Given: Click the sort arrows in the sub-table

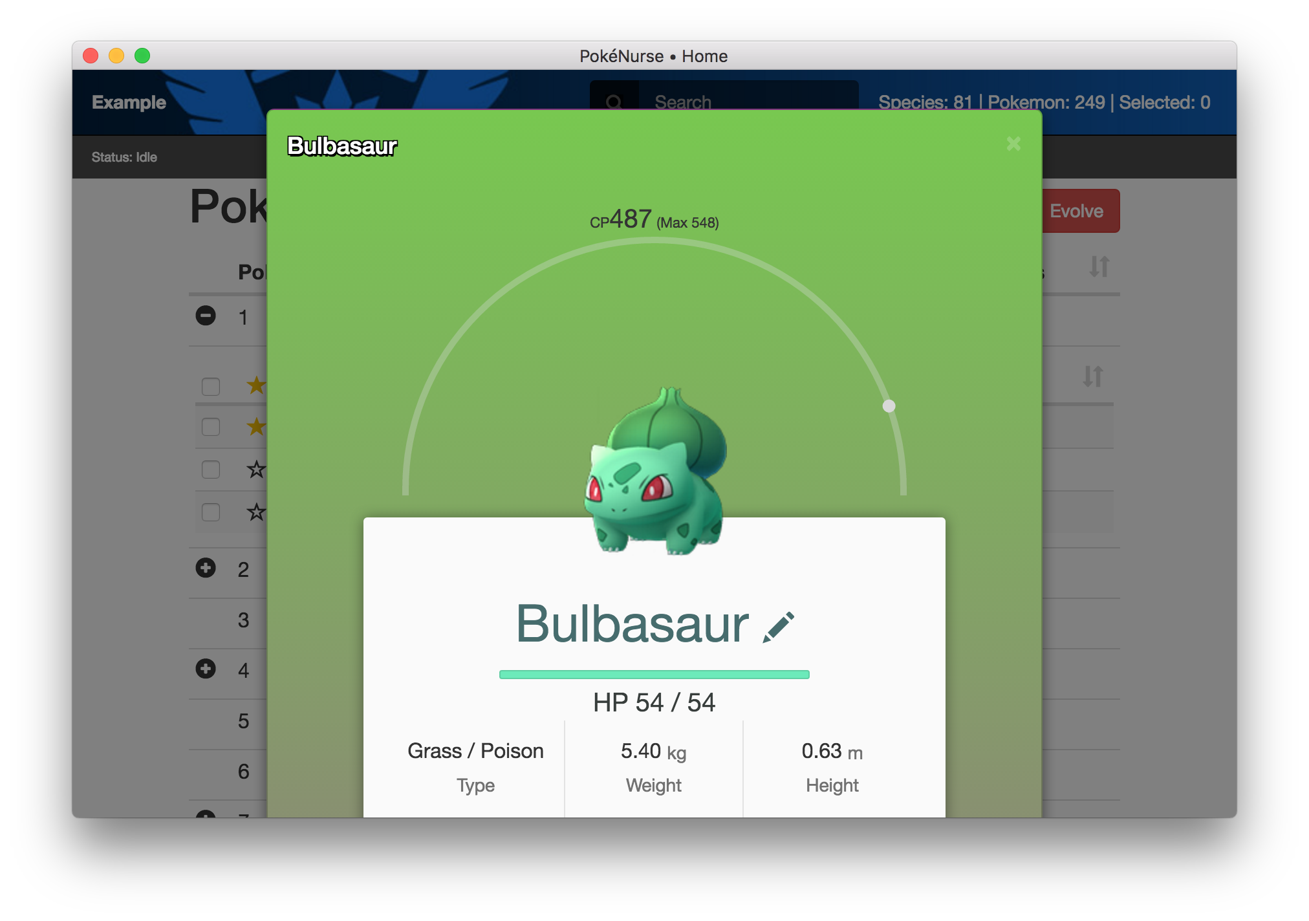Looking at the screenshot, I should 1092,376.
